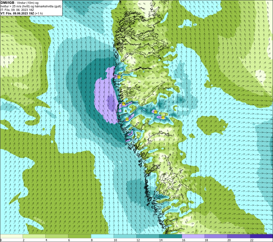Select the 'Vindur (10m) og' legend text

click(x=28, y=3)
